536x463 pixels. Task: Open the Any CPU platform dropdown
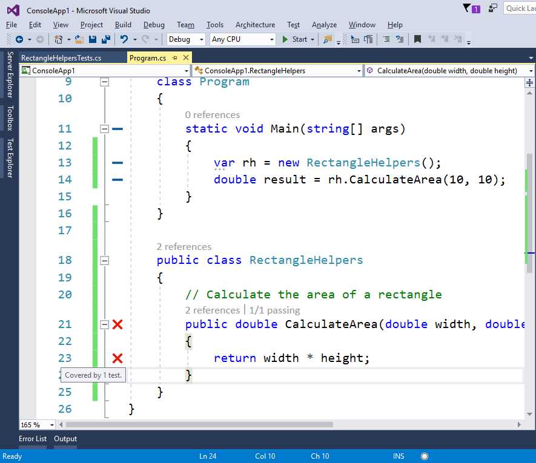coord(241,39)
